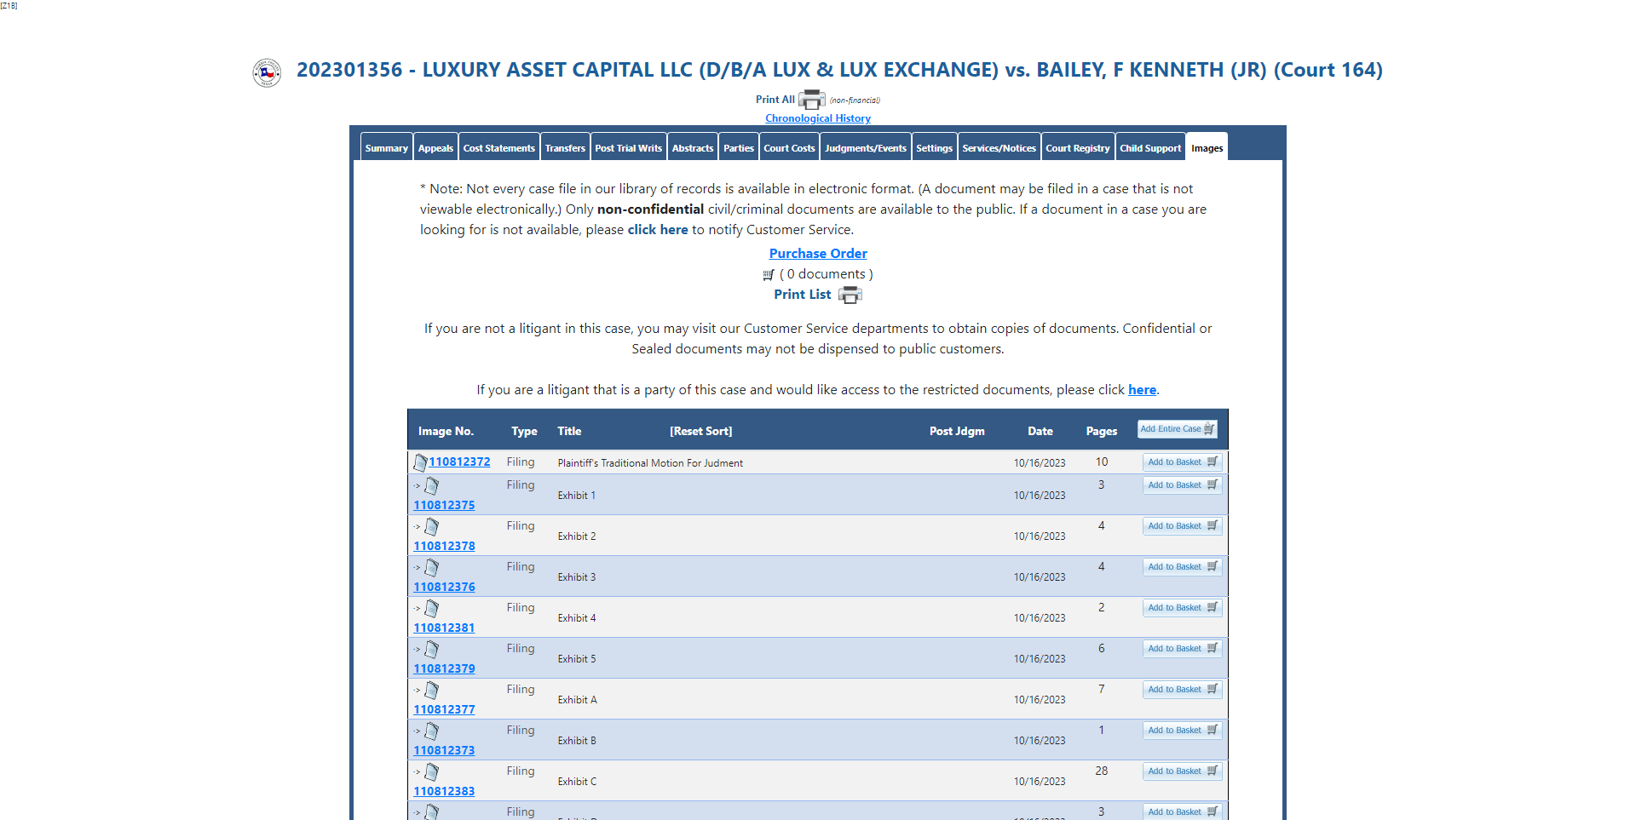
Task: Open document icon for Exhibit 5 row
Action: (432, 649)
